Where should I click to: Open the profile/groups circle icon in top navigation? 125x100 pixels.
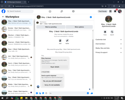[x=73, y=11]
